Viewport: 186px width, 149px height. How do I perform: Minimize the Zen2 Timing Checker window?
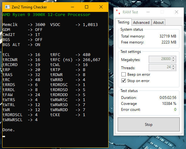click(72, 7)
